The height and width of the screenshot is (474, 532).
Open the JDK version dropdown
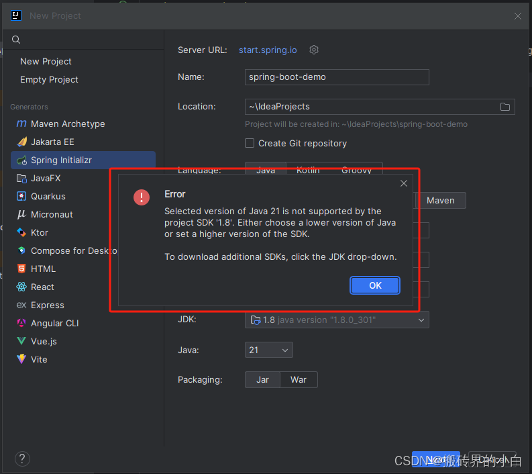[x=337, y=320]
